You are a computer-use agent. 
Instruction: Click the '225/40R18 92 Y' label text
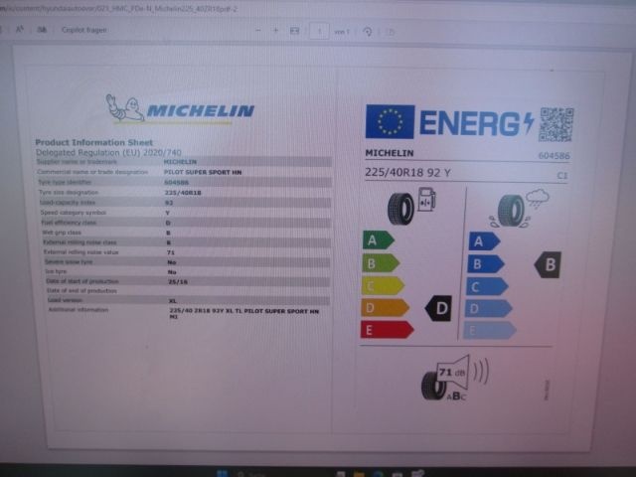click(x=407, y=172)
